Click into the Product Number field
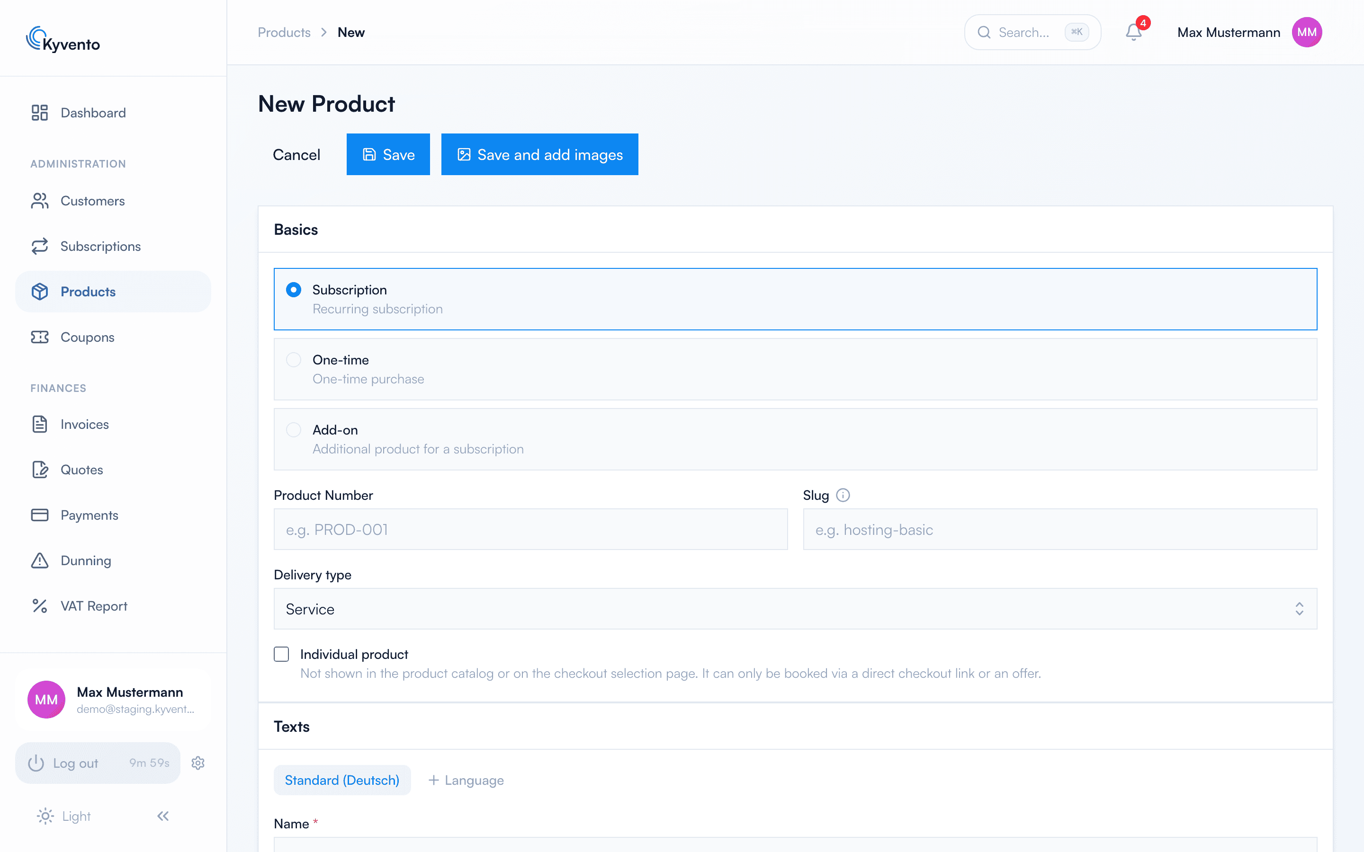 pos(530,529)
